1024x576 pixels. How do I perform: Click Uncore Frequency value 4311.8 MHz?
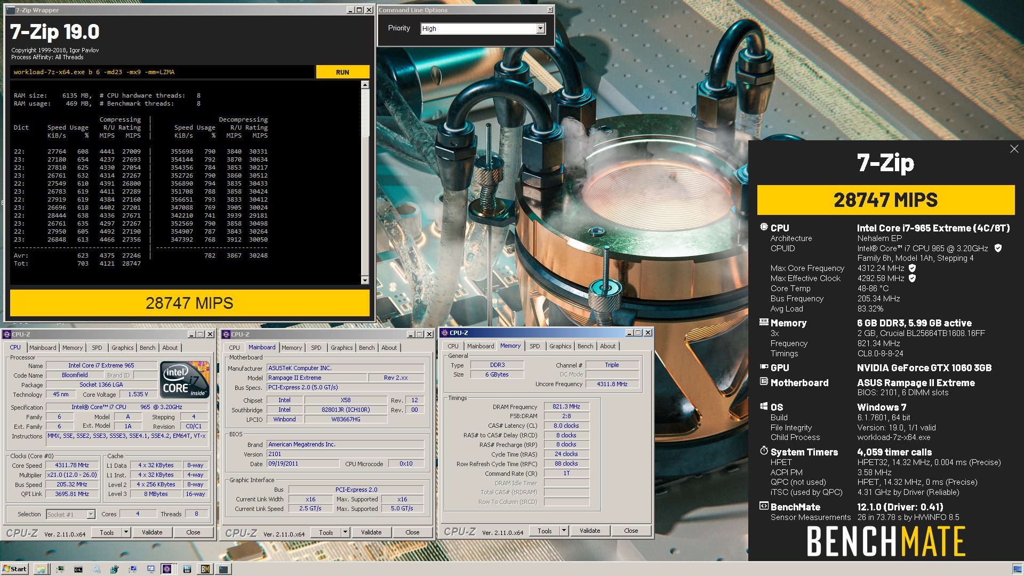[612, 384]
